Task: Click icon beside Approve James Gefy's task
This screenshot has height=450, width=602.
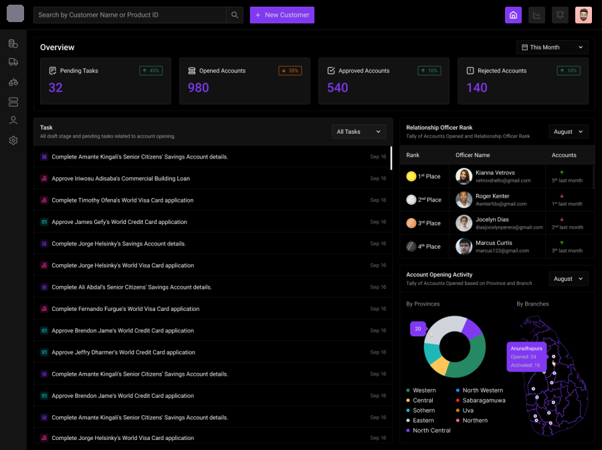Action: coord(44,222)
